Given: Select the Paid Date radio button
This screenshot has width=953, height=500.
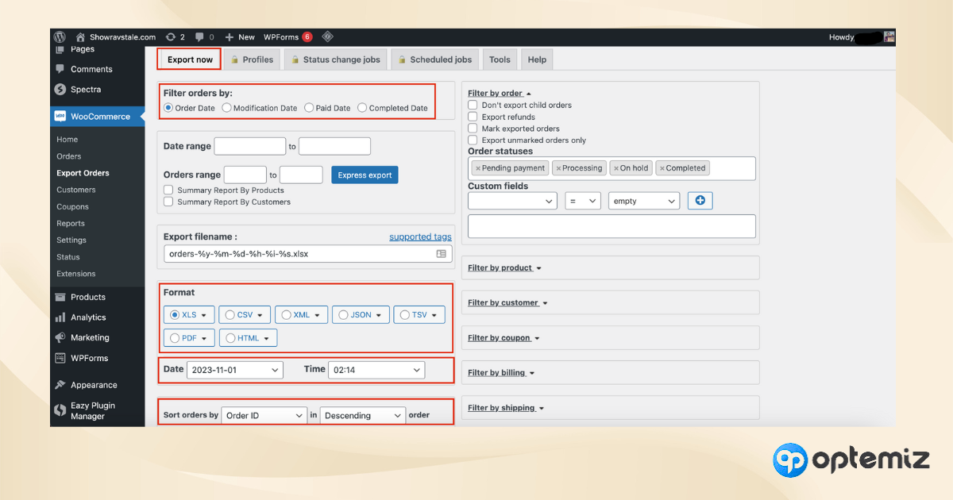Looking at the screenshot, I should pos(309,108).
